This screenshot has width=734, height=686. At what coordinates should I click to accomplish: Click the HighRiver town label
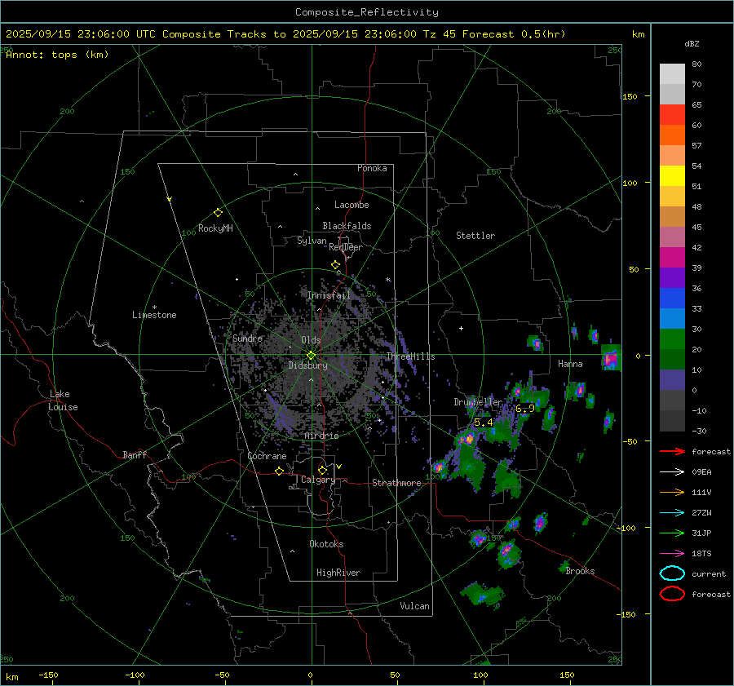pos(338,573)
